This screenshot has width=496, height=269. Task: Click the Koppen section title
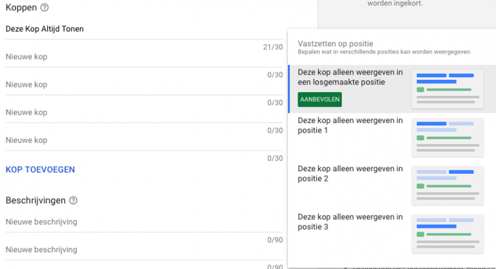pos(21,8)
